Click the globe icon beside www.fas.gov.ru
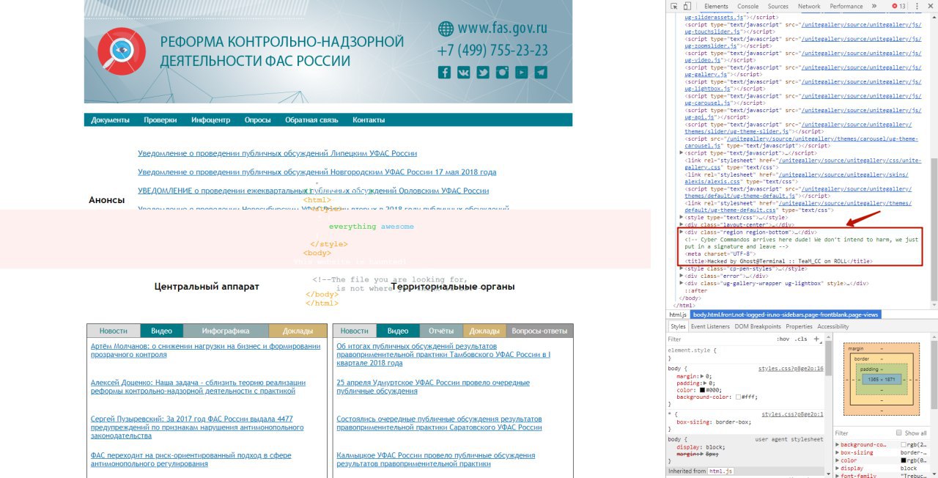Viewport: 938px width, 478px height. pyautogui.click(x=446, y=29)
